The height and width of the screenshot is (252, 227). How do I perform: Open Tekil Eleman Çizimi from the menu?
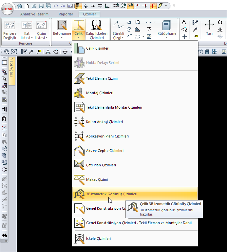point(102,78)
